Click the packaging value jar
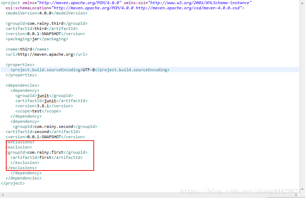 click(x=36, y=39)
